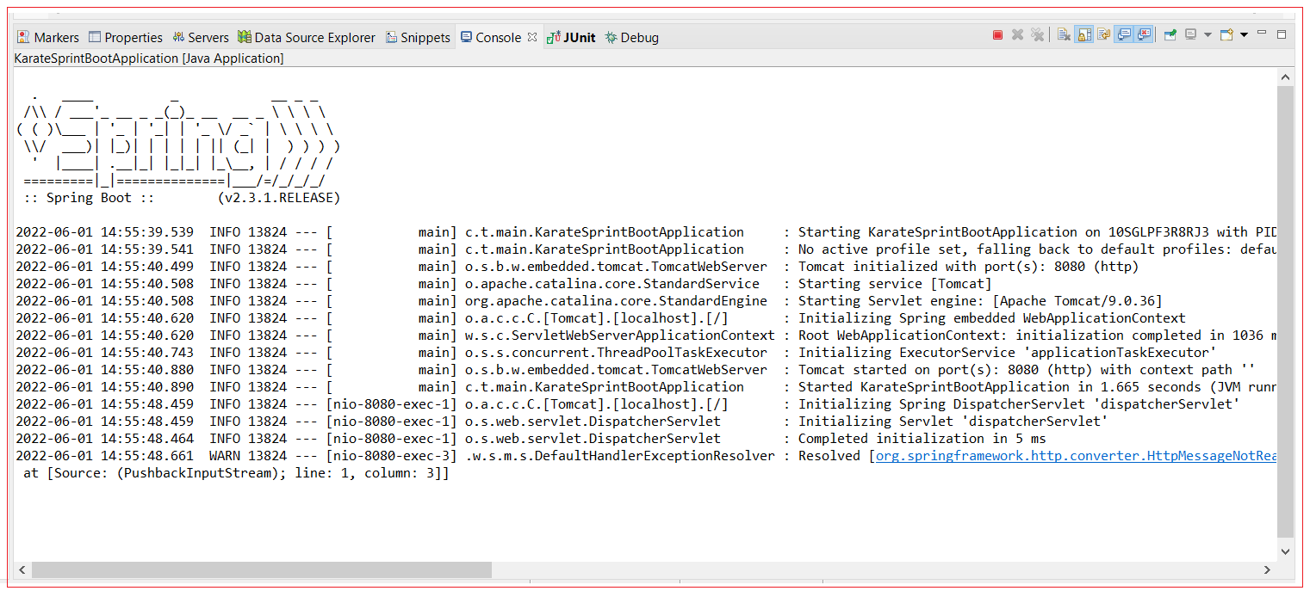Click the Open Console icon

pyautogui.click(x=1226, y=35)
